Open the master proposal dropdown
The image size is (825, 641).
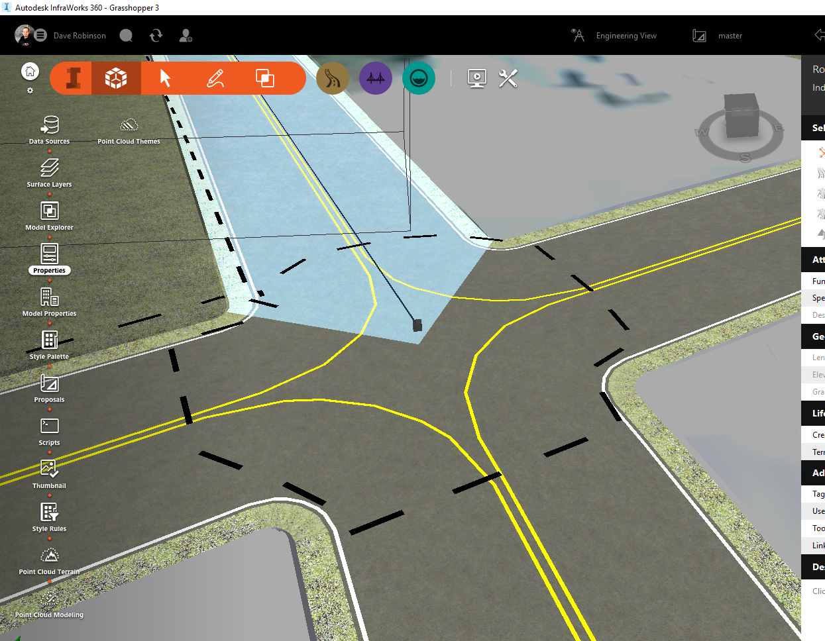(x=730, y=36)
